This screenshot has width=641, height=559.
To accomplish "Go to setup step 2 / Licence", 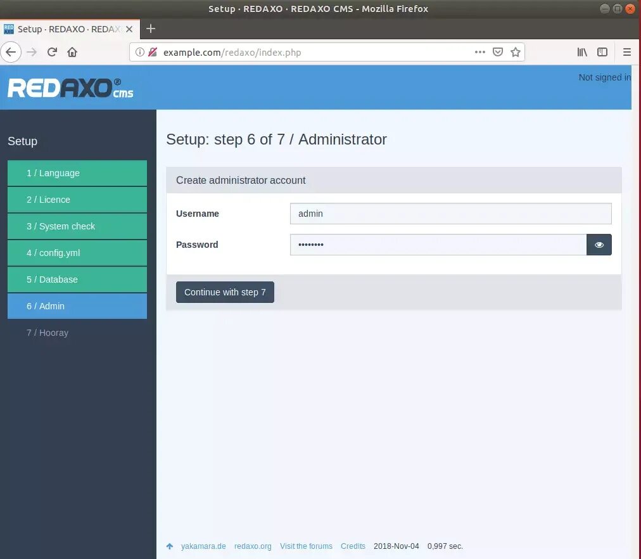I will coord(77,200).
